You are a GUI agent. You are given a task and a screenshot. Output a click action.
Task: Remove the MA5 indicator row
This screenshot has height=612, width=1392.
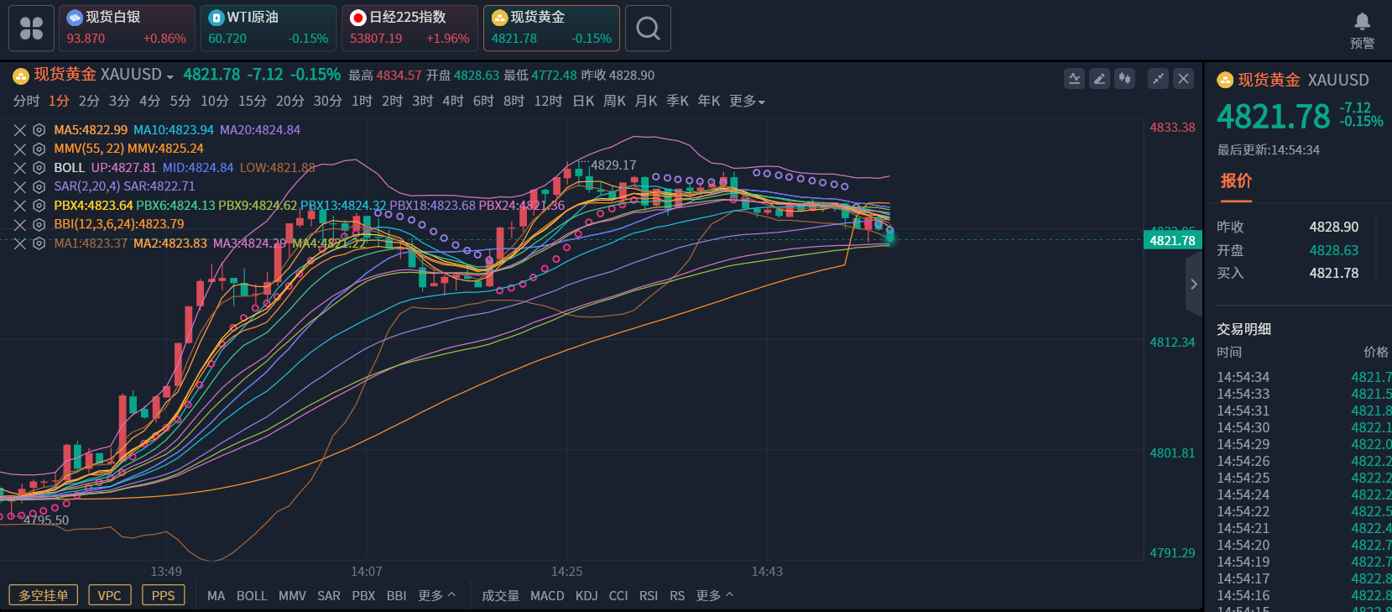[20, 130]
